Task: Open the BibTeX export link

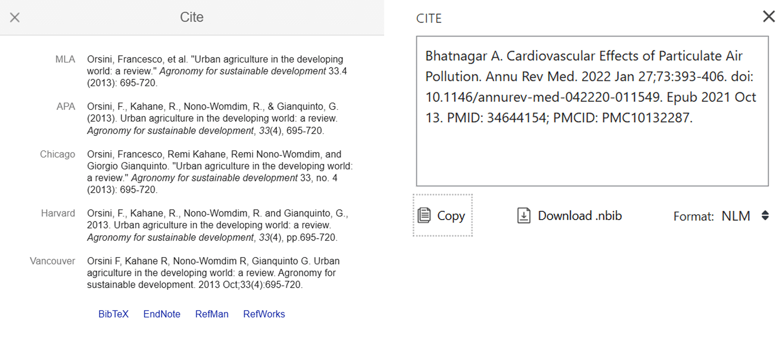Action: (113, 314)
